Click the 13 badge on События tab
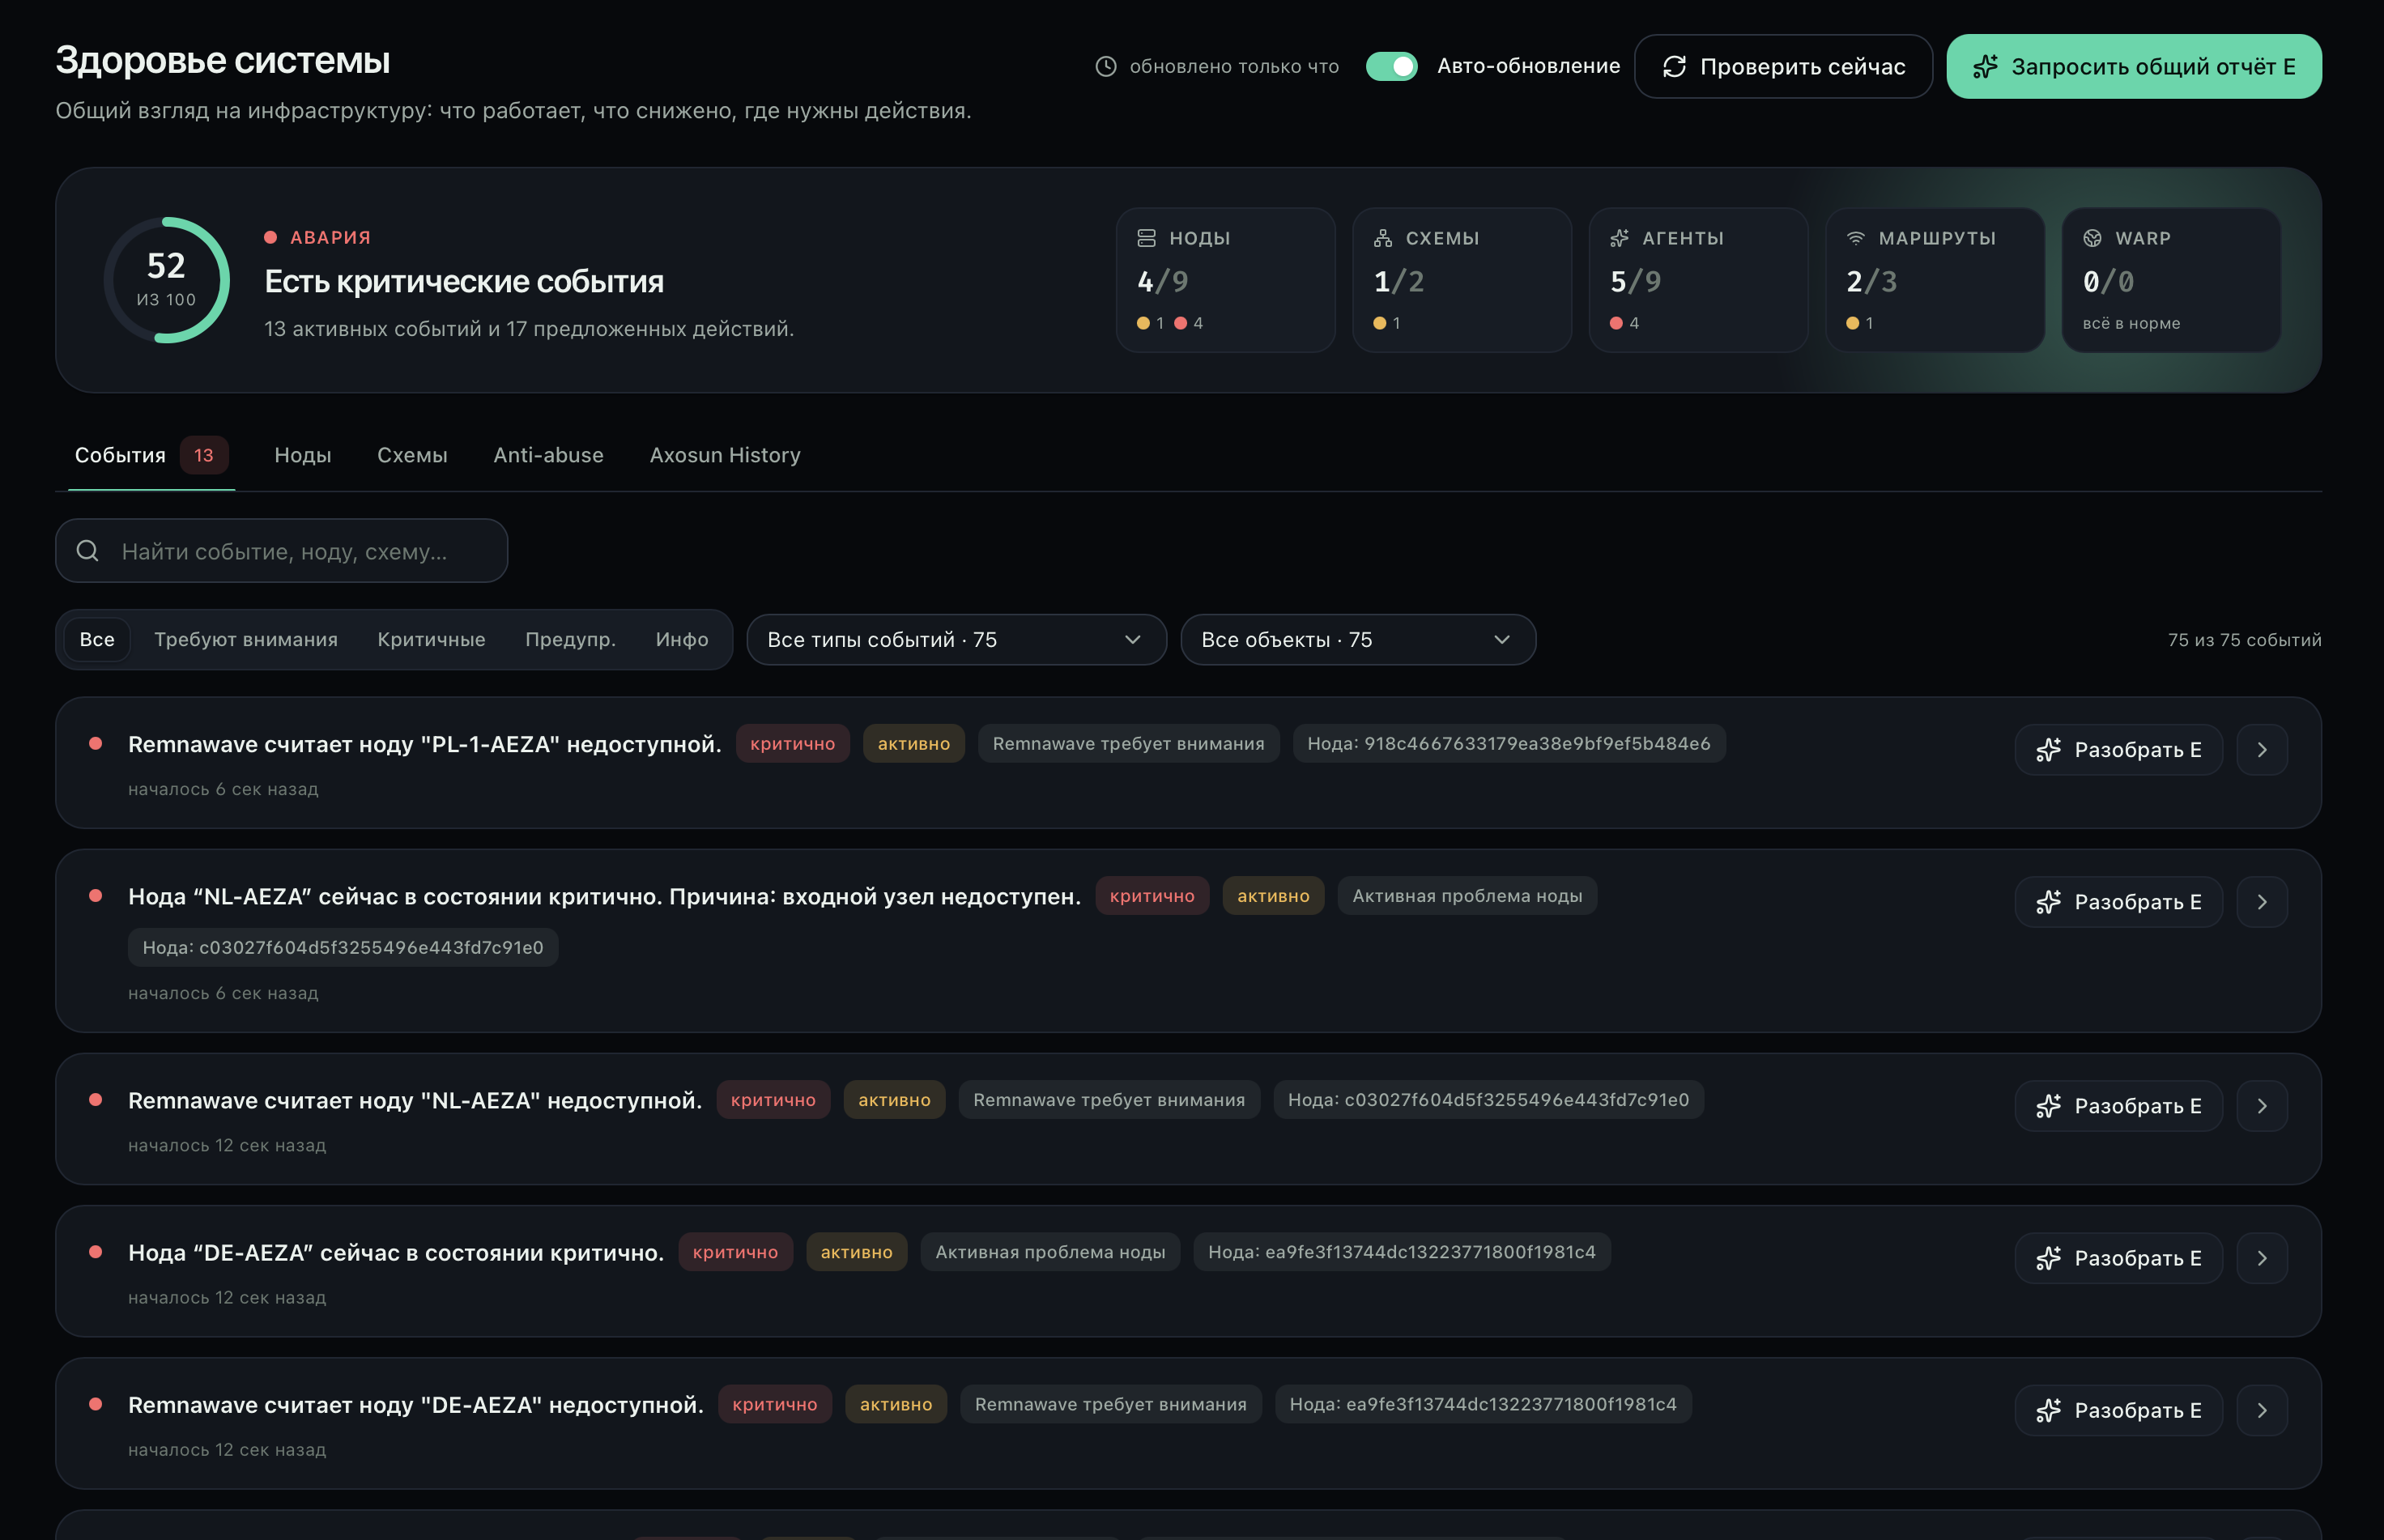 [204, 455]
